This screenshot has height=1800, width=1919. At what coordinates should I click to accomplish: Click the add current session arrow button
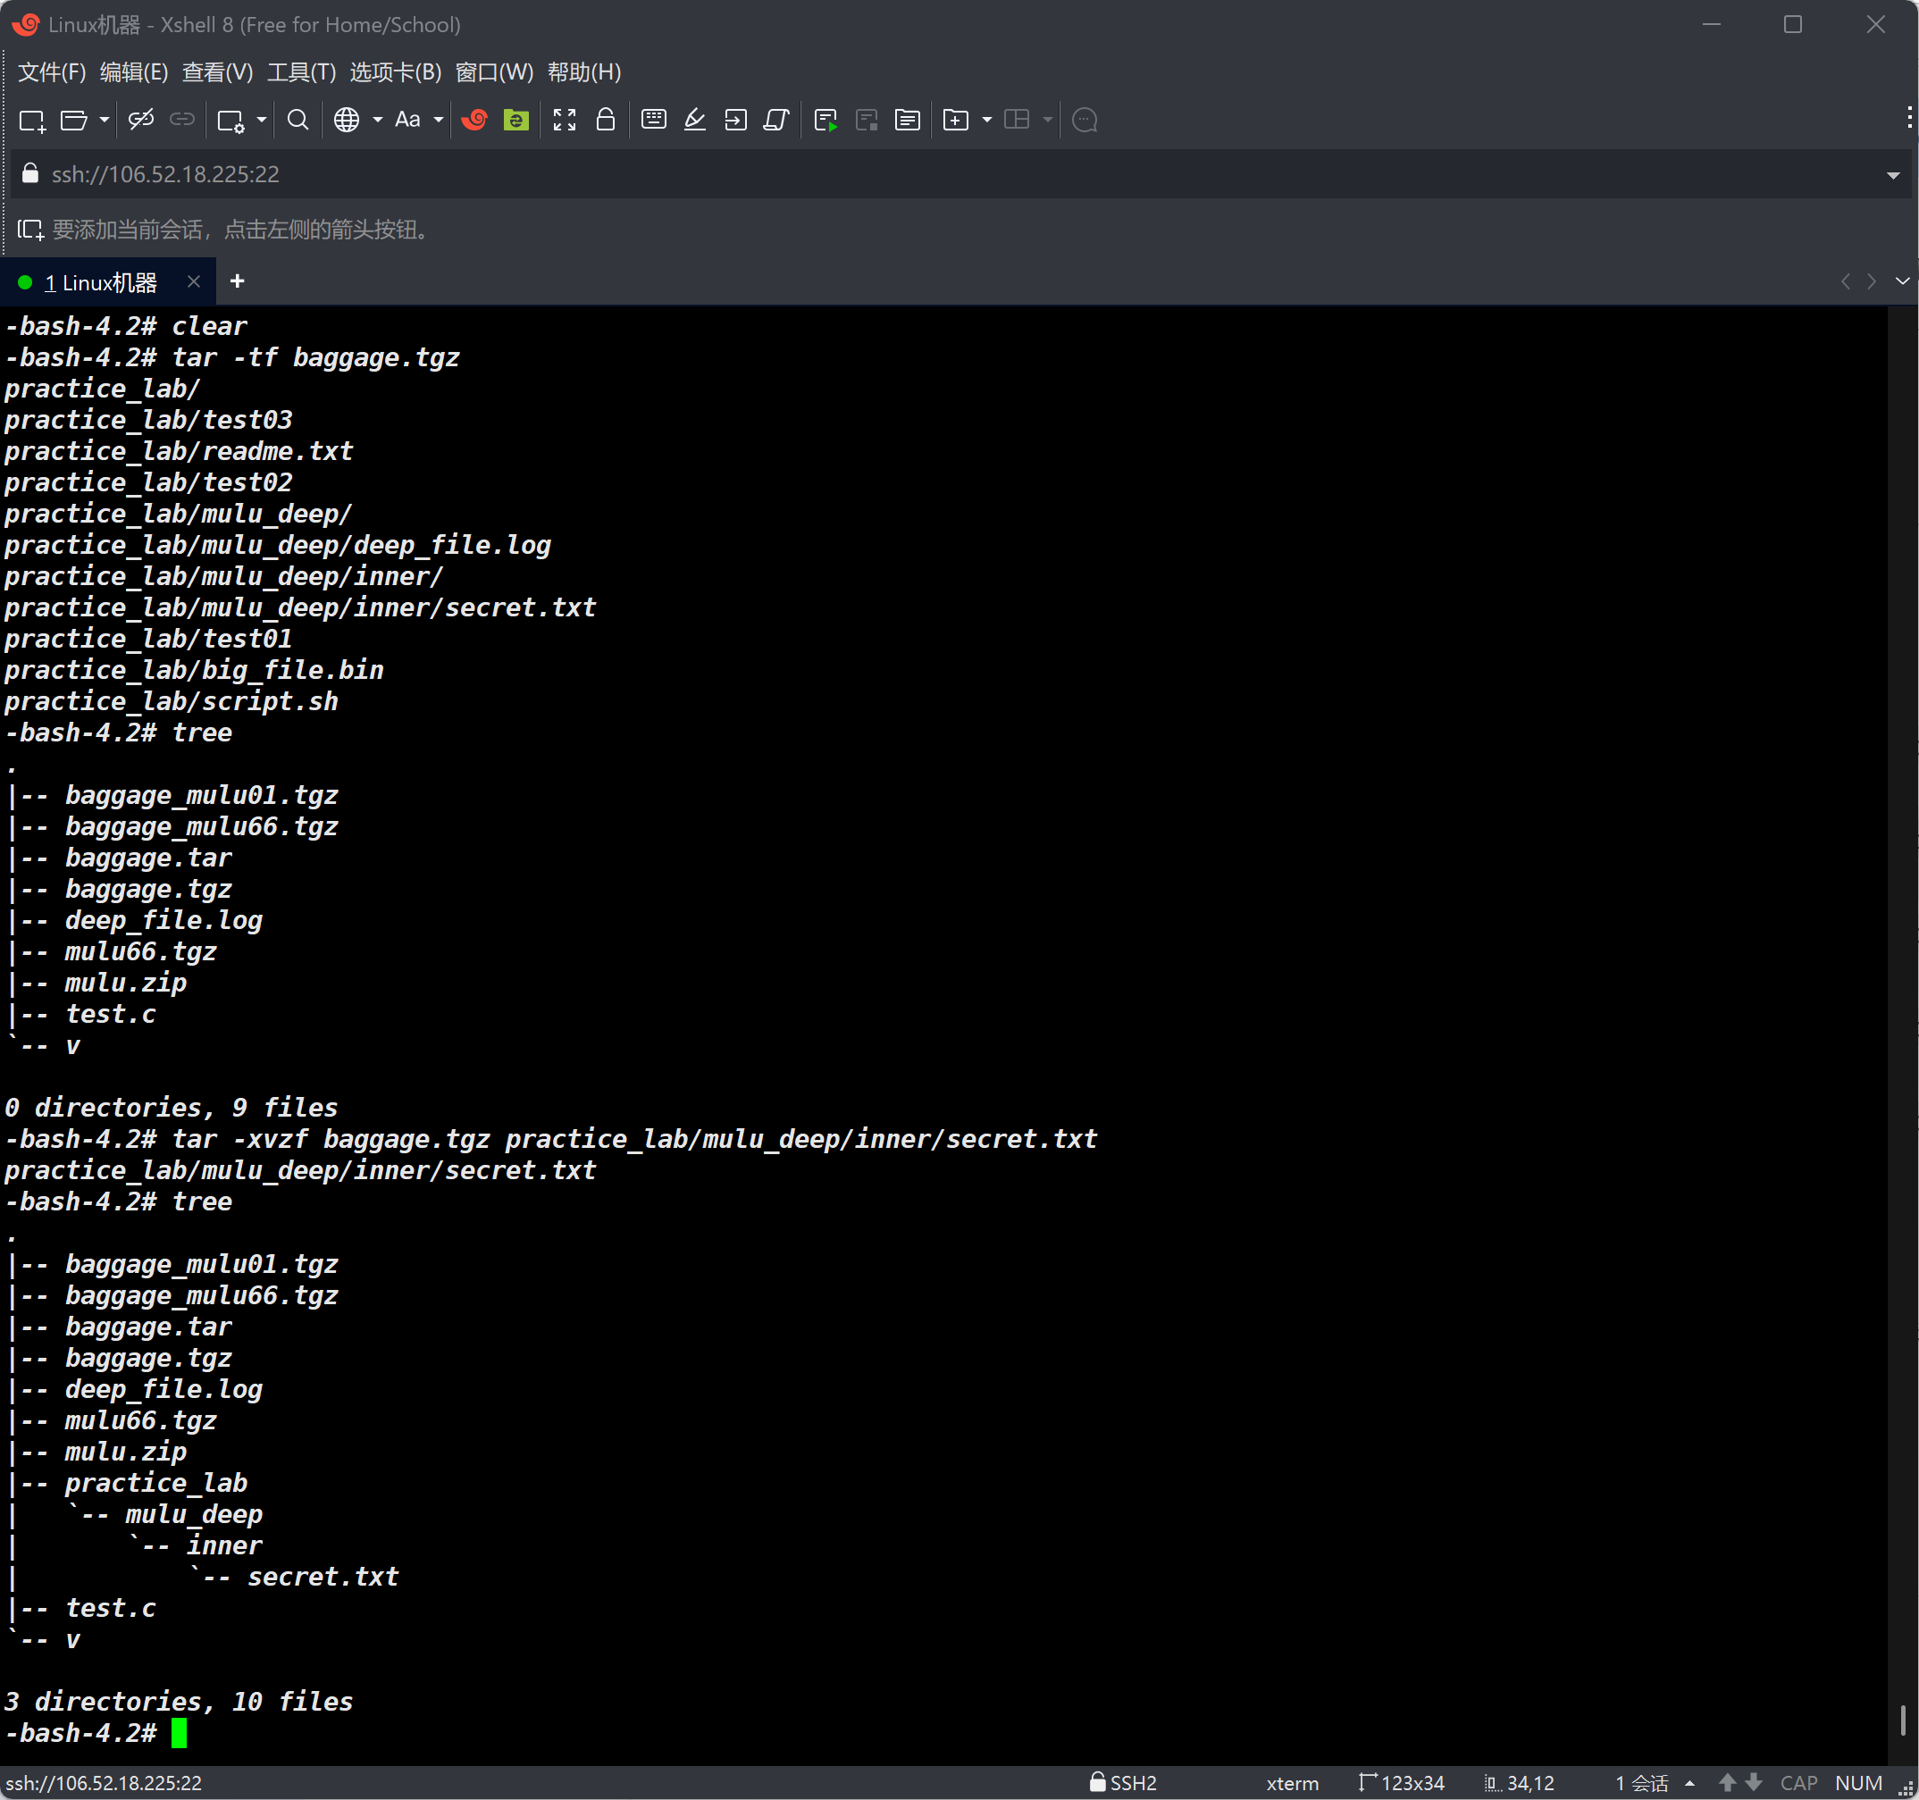point(29,230)
